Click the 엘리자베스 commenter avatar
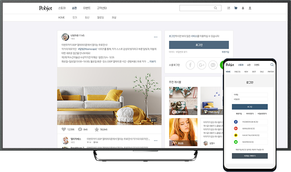 click(x=65, y=141)
